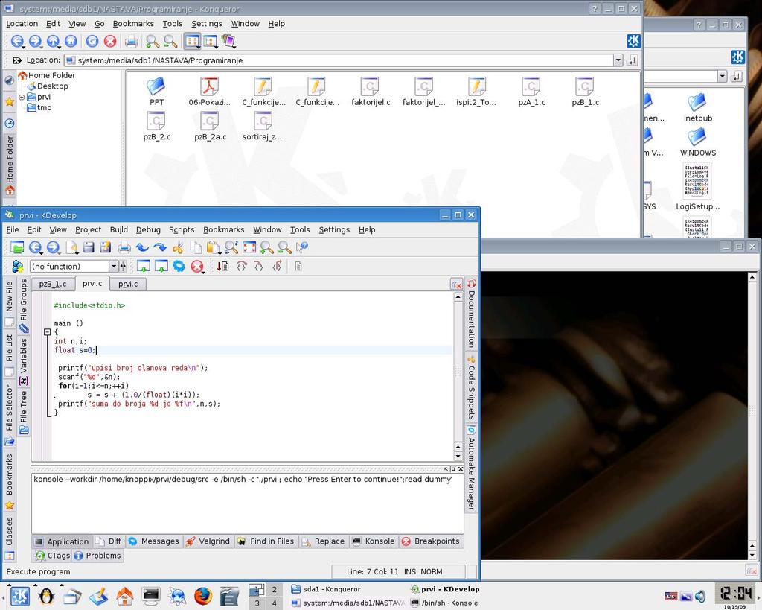
Task: Click the volume icon in system tray
Action: pyautogui.click(x=700, y=596)
